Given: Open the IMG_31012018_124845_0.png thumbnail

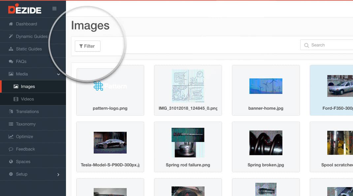Looking at the screenshot, I should pos(188,86).
